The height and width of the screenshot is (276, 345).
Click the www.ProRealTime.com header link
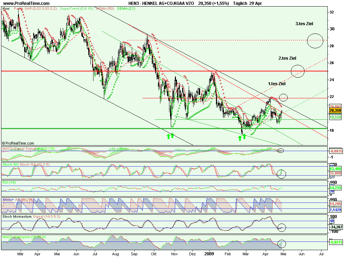click(x=27, y=3)
